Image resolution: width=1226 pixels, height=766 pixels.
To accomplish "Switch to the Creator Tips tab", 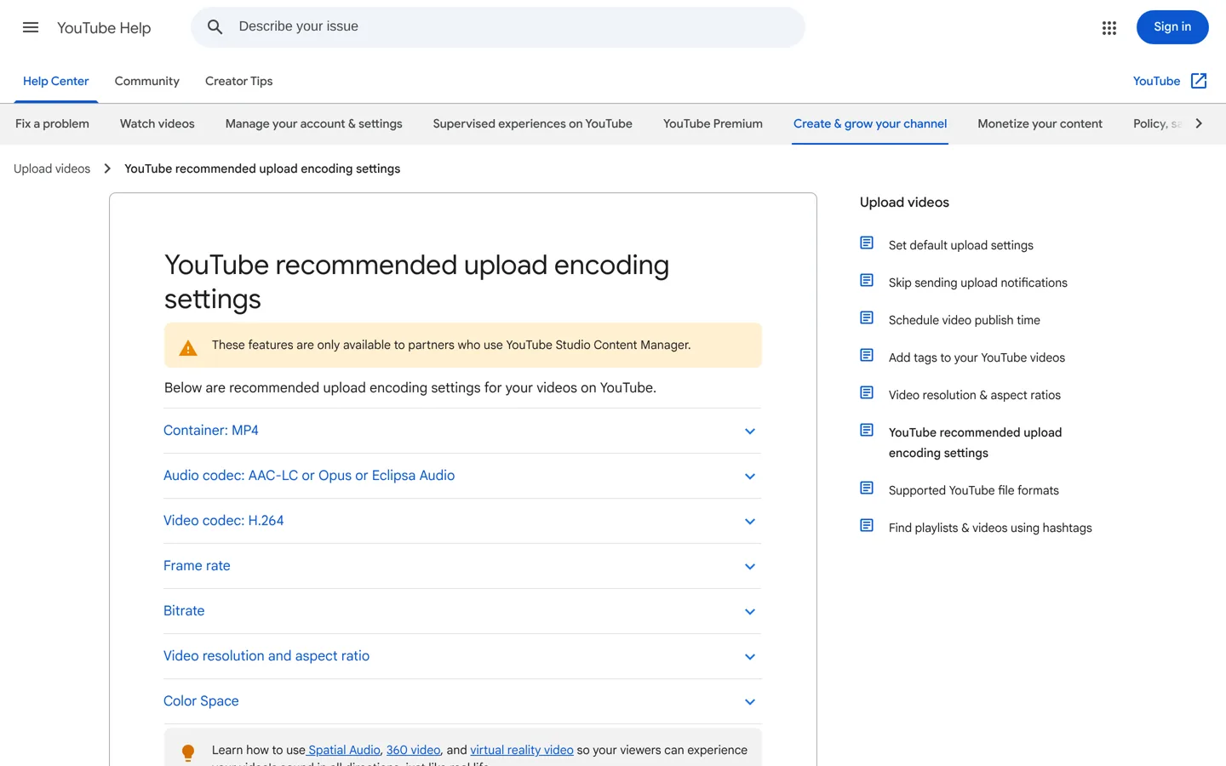I will (239, 81).
